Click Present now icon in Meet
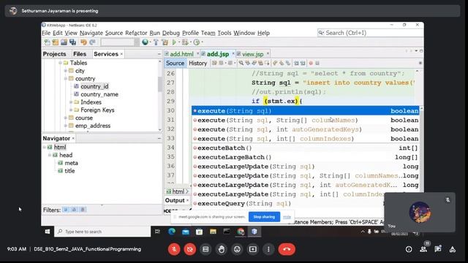 [x=253, y=249]
